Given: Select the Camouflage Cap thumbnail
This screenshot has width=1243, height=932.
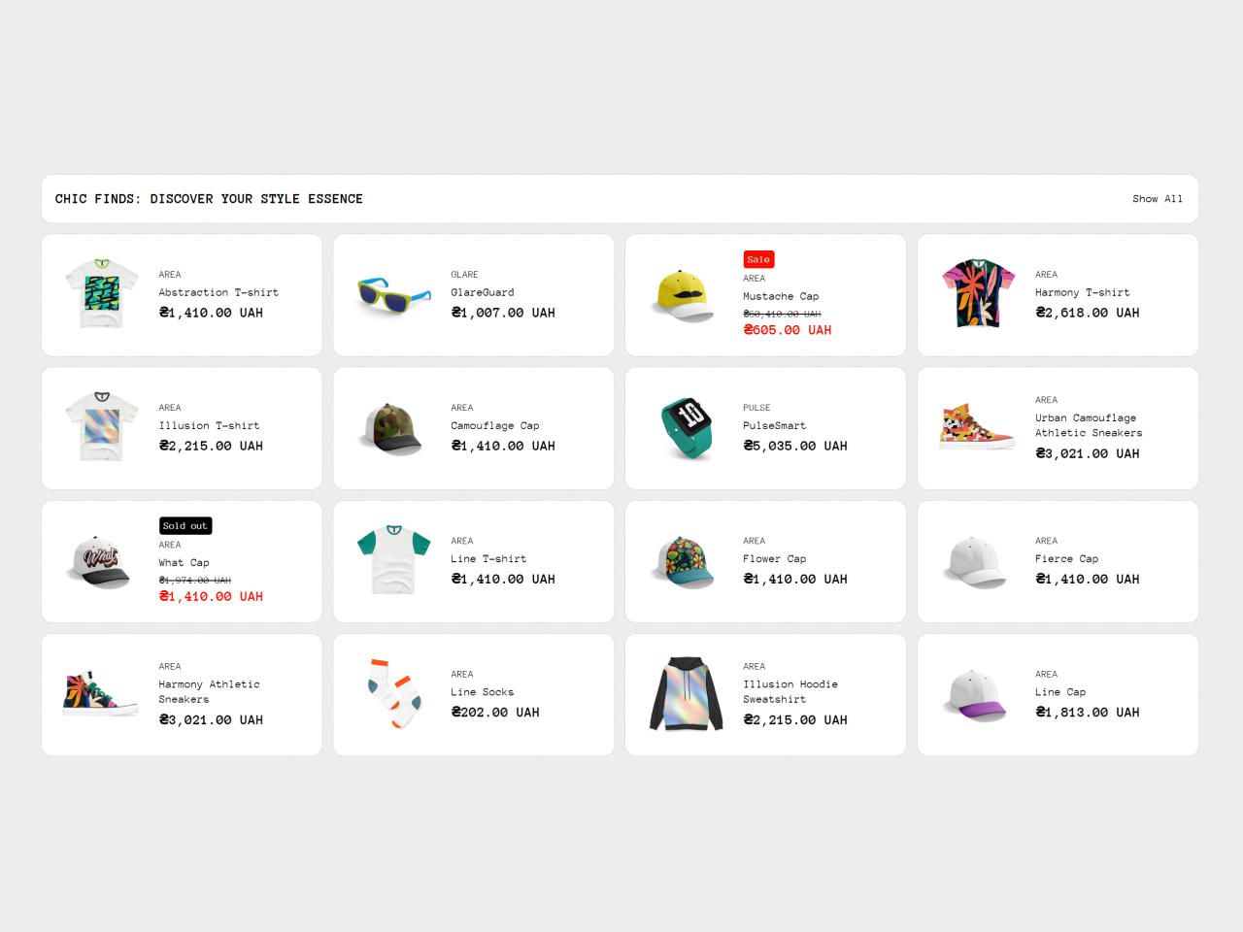Looking at the screenshot, I should pyautogui.click(x=394, y=428).
